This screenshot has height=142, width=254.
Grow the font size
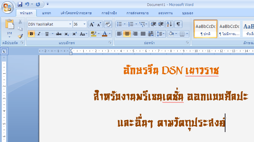pyautogui.click(x=92, y=24)
